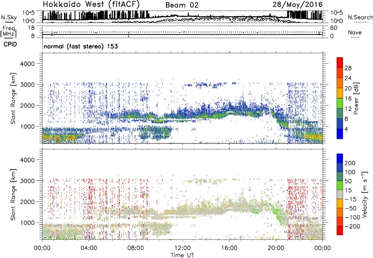
Task: Click the "Hokkaido West (fitACF)" plot title
Action: tap(91, 5)
